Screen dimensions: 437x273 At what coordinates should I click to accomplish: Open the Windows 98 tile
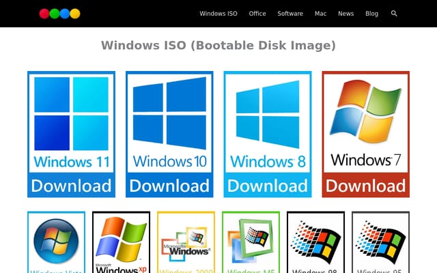pos(315,242)
